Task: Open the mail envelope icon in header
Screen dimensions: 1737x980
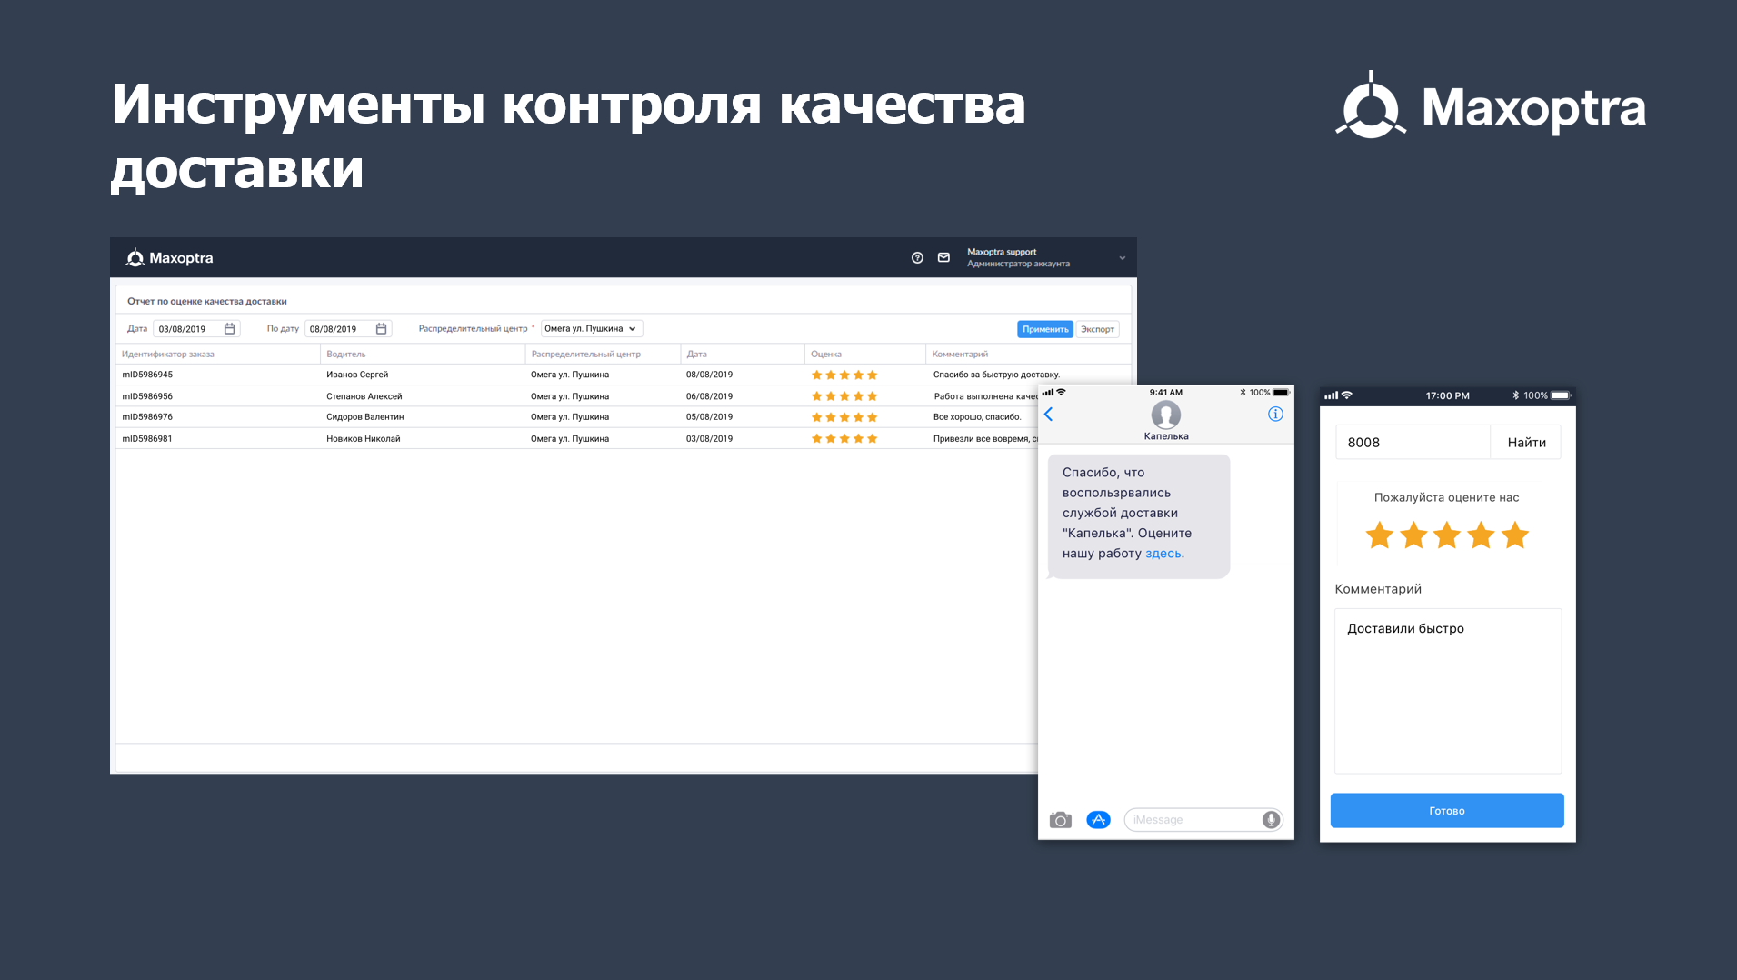Action: click(943, 258)
